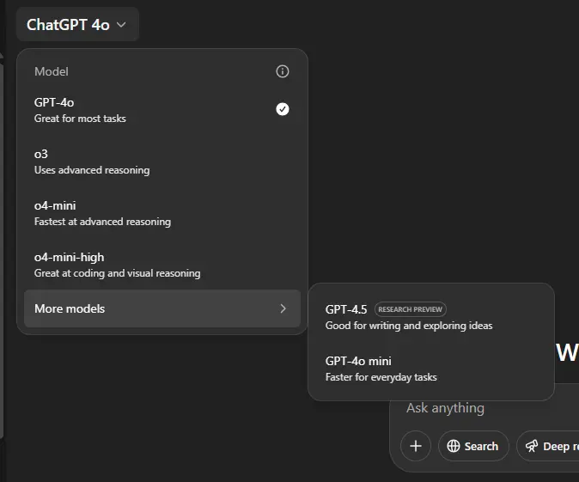579x482 pixels.
Task: Click the Deep research button
Action: [x=548, y=446]
